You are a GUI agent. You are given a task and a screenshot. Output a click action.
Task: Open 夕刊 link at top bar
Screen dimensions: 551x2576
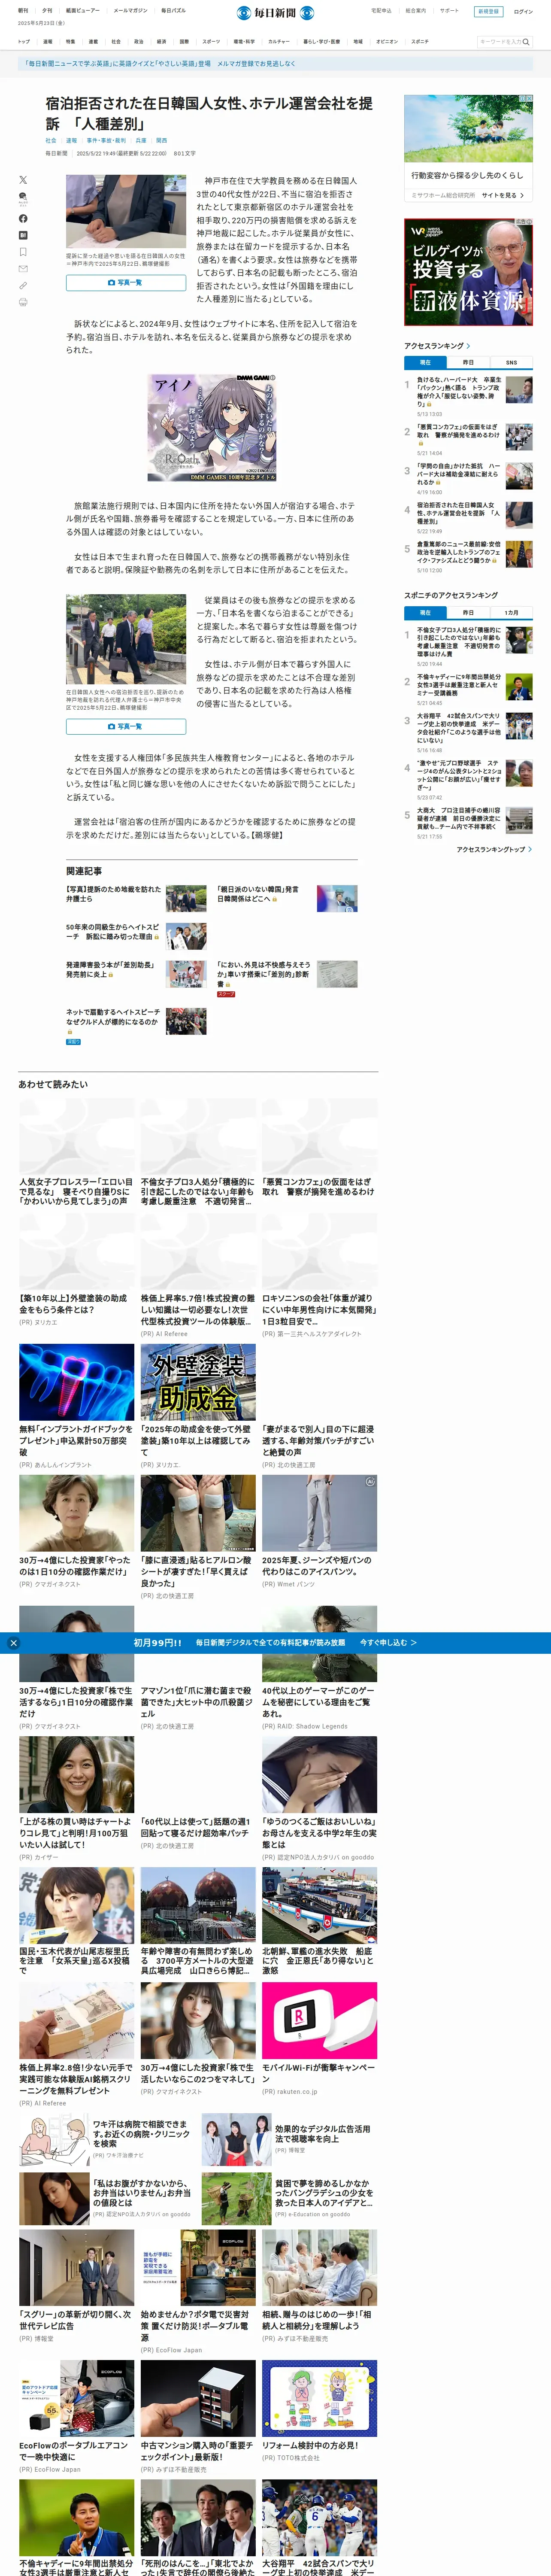pos(47,11)
